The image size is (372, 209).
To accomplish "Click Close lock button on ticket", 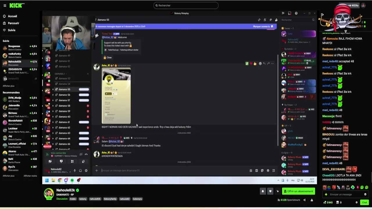I will [x=108, y=57].
